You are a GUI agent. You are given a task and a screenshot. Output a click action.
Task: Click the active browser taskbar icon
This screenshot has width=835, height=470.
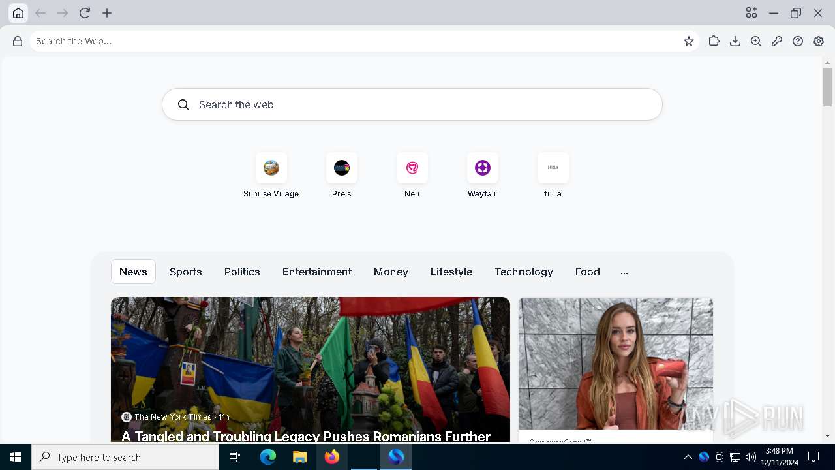[x=396, y=457]
